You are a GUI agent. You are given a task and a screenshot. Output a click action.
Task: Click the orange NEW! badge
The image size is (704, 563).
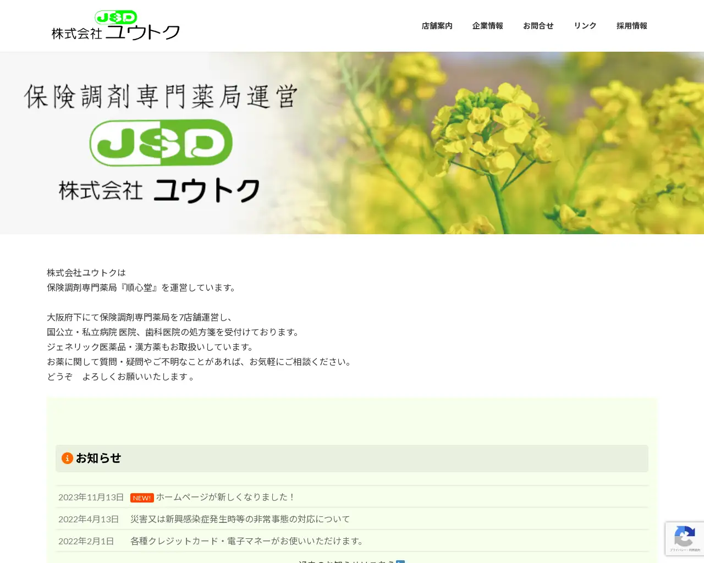(x=142, y=498)
